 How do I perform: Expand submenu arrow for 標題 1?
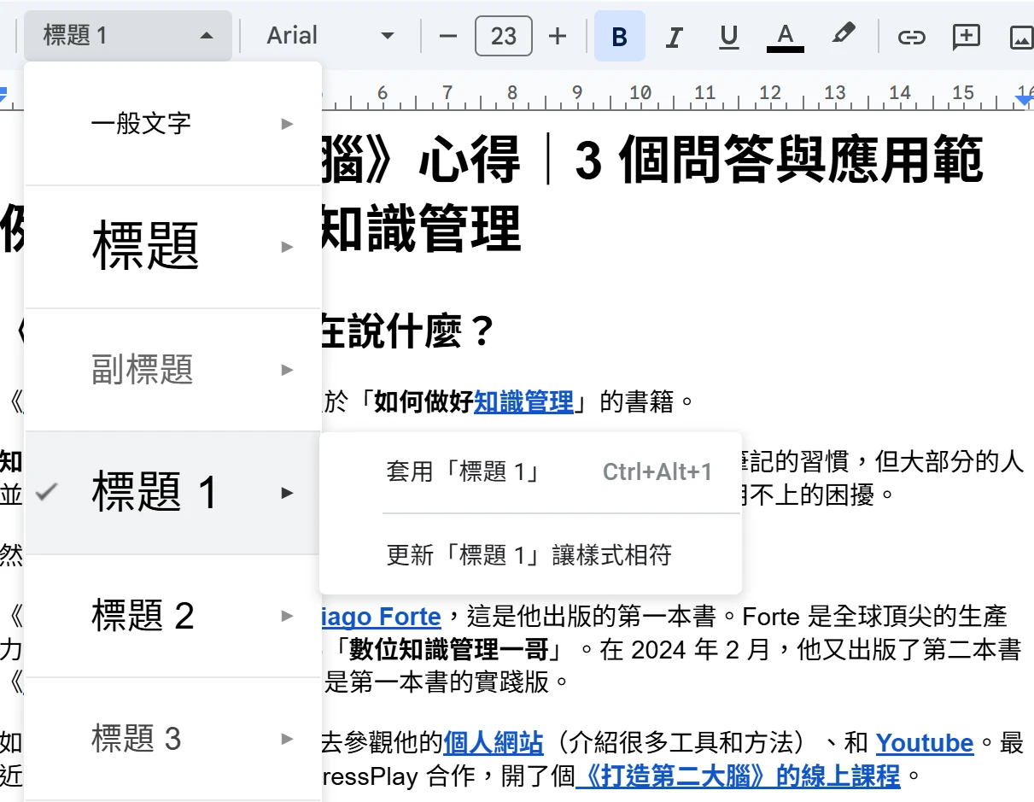coord(287,493)
